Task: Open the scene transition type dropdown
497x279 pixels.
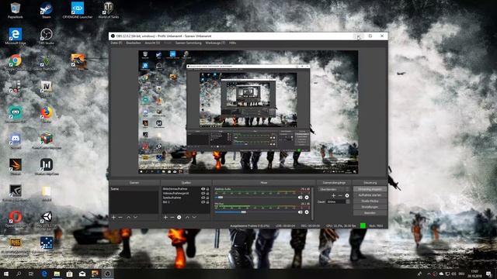Action: (x=334, y=189)
